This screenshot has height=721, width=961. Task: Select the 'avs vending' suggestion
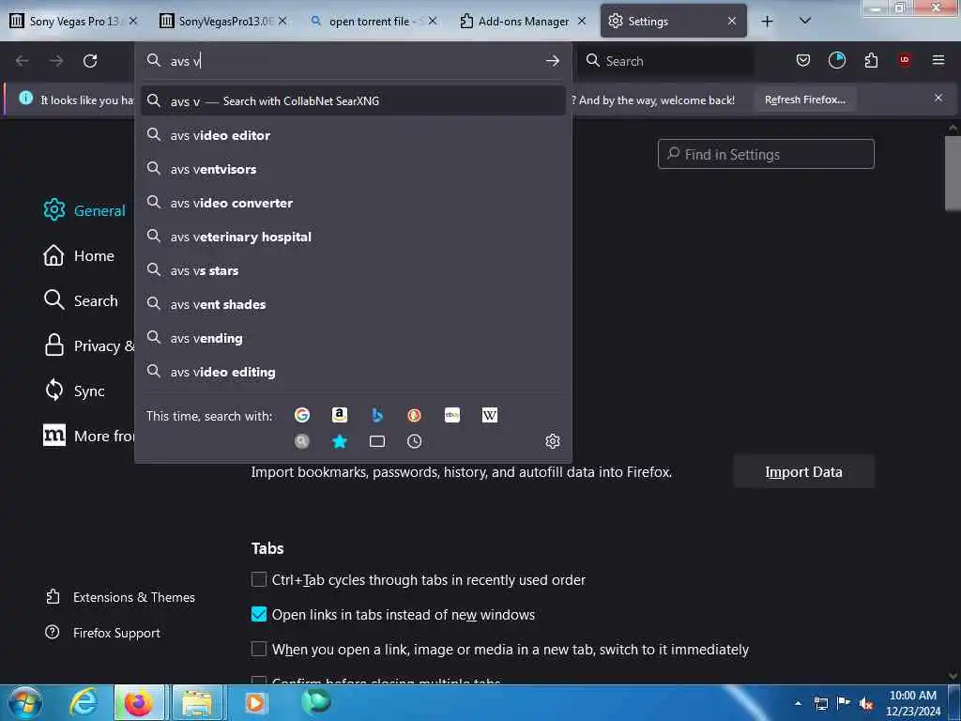point(353,338)
